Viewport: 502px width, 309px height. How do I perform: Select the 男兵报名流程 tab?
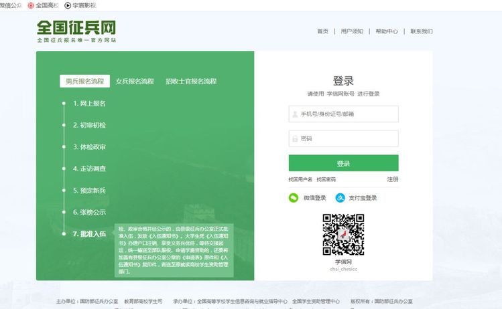coord(84,82)
